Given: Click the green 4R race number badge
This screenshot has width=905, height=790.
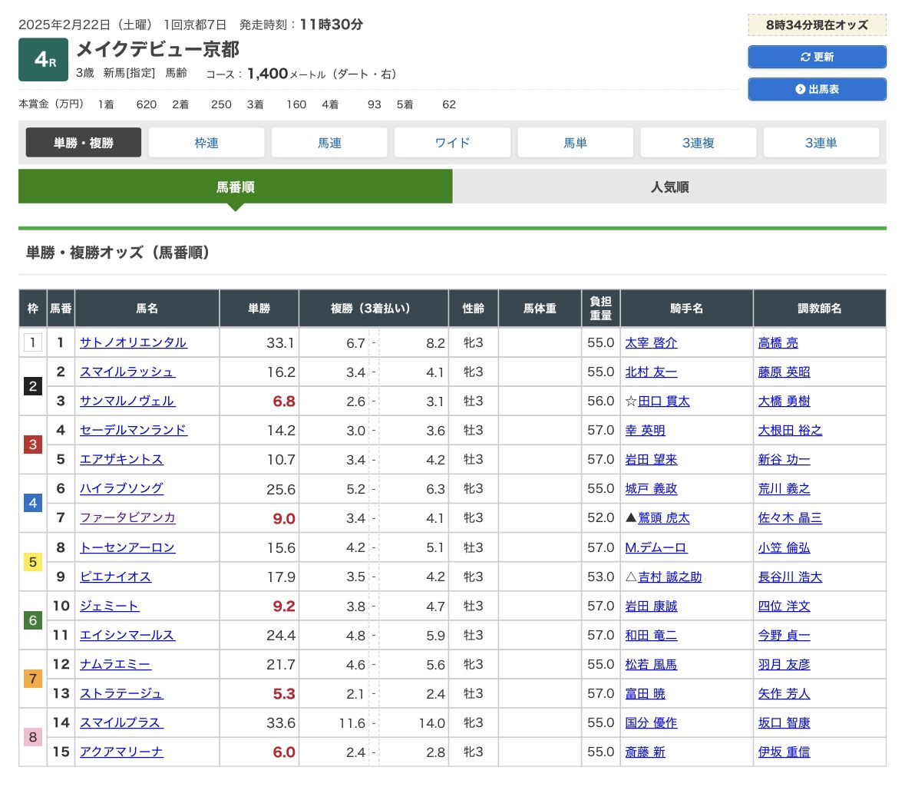Looking at the screenshot, I should pos(43,59).
